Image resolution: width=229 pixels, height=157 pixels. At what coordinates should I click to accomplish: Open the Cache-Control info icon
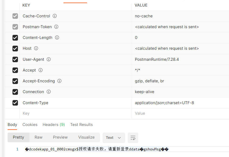click(x=55, y=16)
